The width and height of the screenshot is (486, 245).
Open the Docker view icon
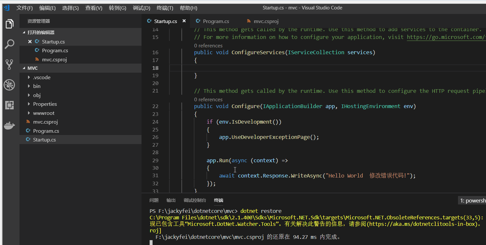[x=9, y=126]
